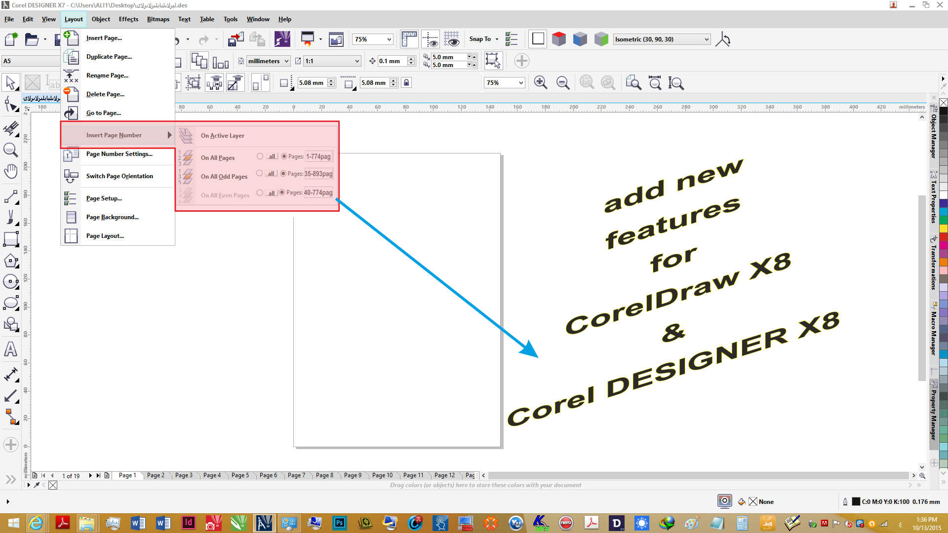The height and width of the screenshot is (533, 948).
Task: Click the Show Grid icon
Action: [x=451, y=39]
